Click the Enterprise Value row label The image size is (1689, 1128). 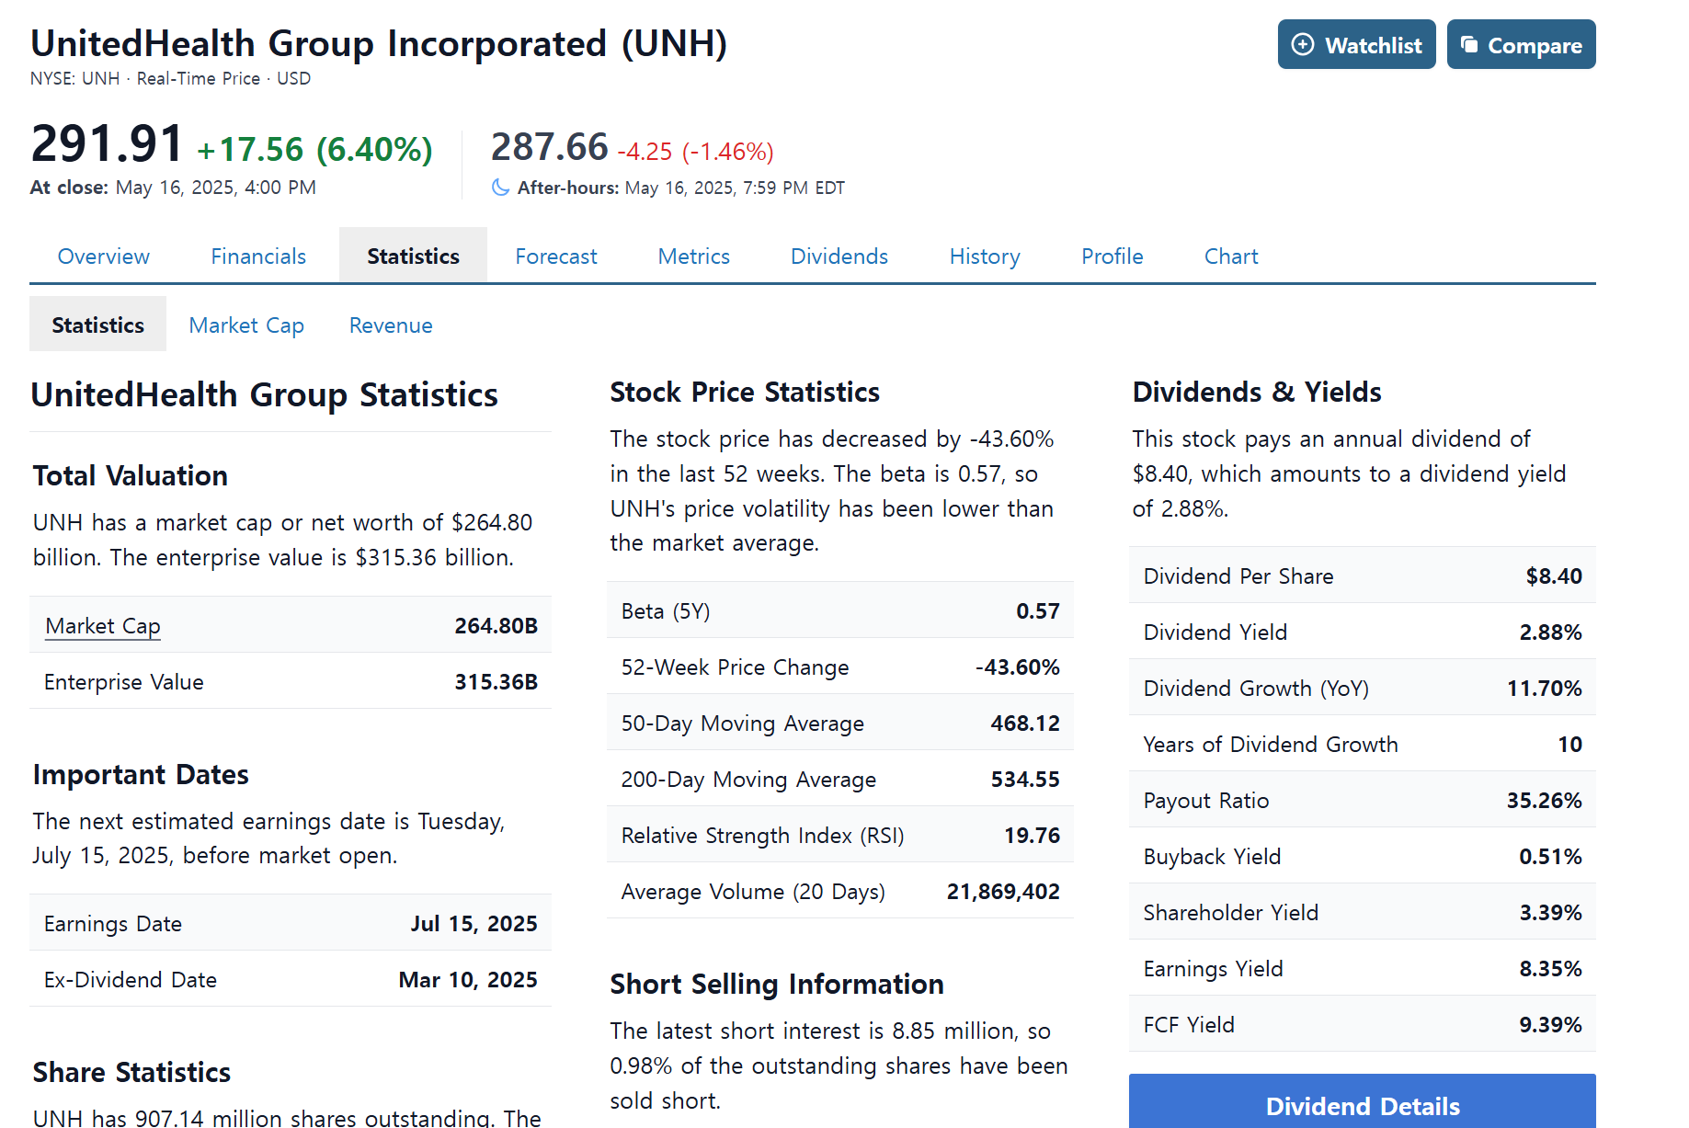click(x=124, y=682)
